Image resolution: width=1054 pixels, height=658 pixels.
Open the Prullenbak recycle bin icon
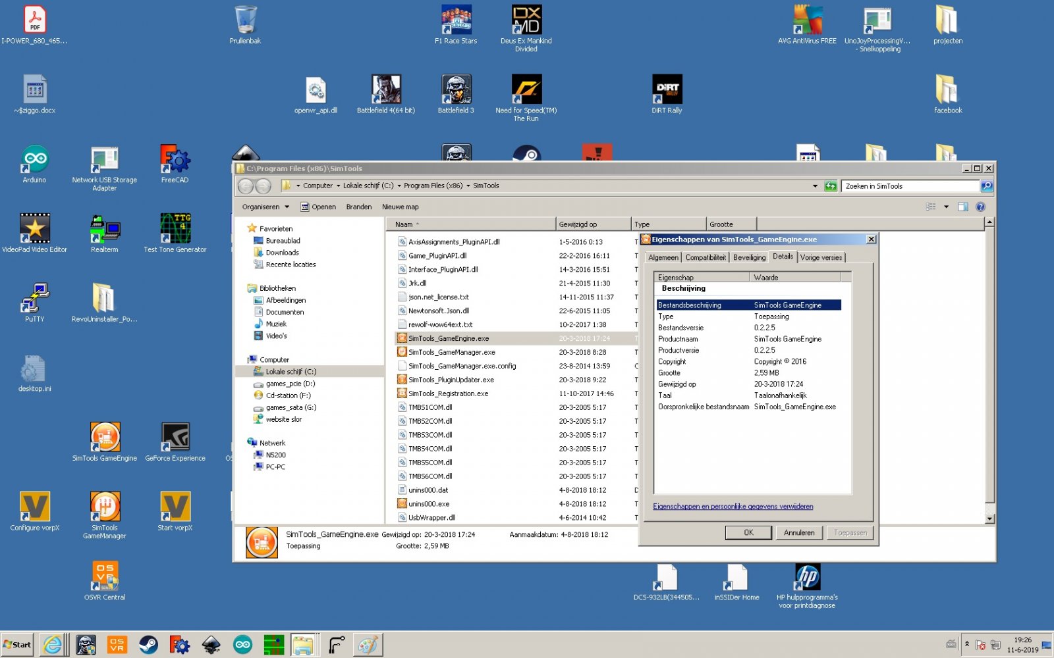245,25
